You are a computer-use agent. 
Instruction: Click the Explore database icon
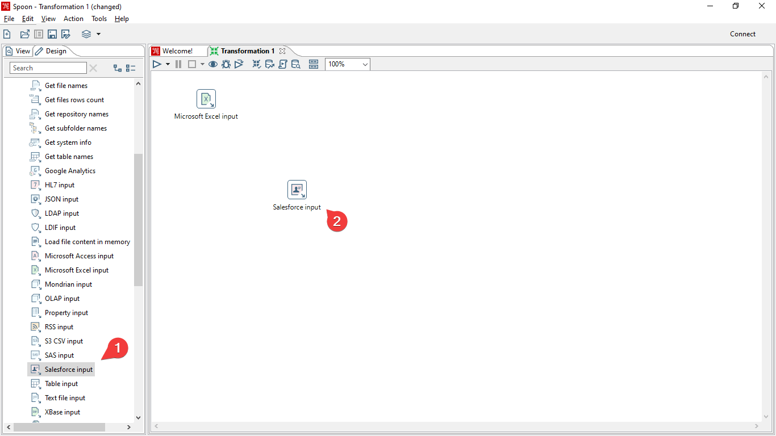tap(296, 64)
